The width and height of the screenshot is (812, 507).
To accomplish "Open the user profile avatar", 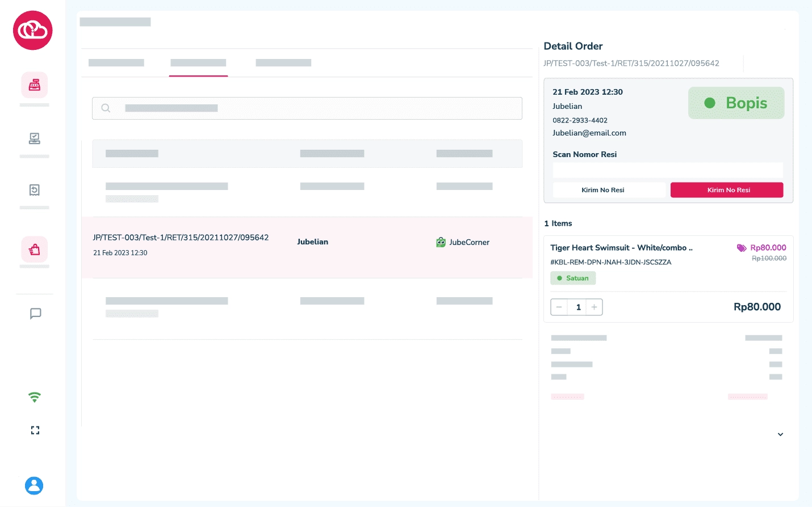I will (34, 485).
